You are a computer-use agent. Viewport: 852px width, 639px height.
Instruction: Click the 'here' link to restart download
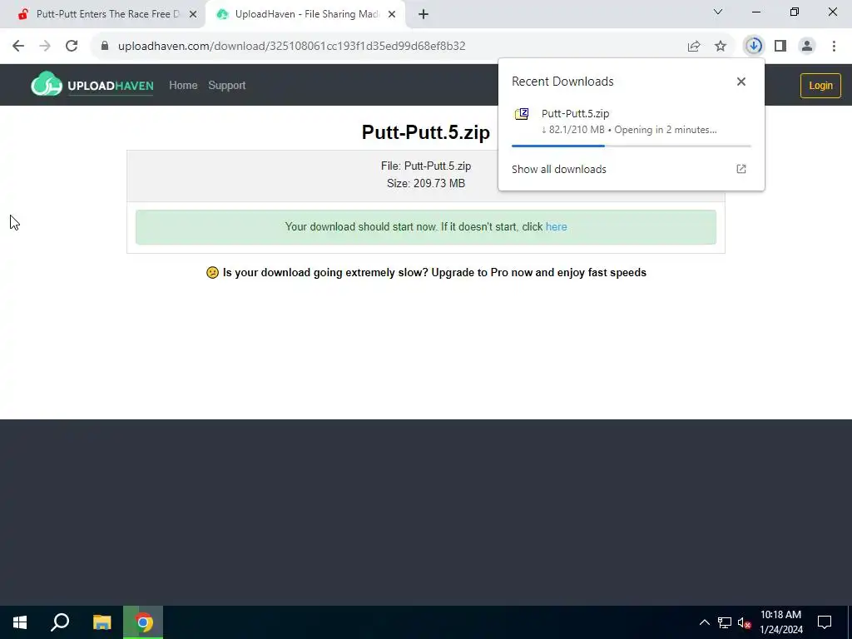click(x=556, y=226)
